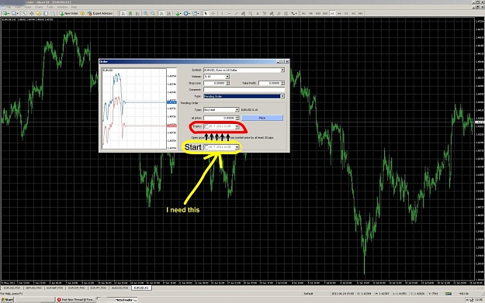Switch timeframe to D1
The width and height of the screenshot is (485, 303).
click(x=346, y=13)
